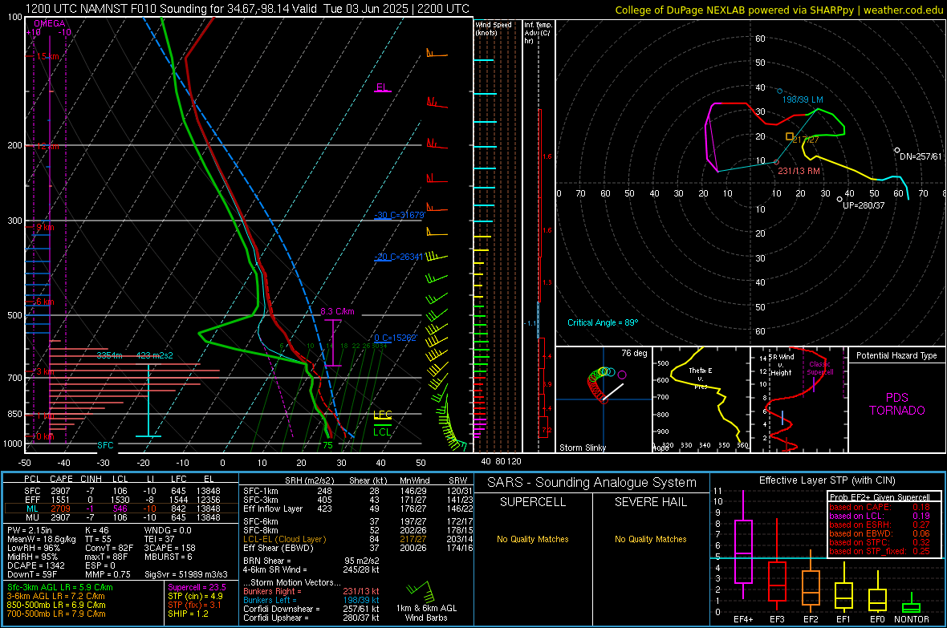Click the Theta-E v. Pres inset label
Image resolution: width=947 pixels, height=628 pixels.
click(700, 378)
